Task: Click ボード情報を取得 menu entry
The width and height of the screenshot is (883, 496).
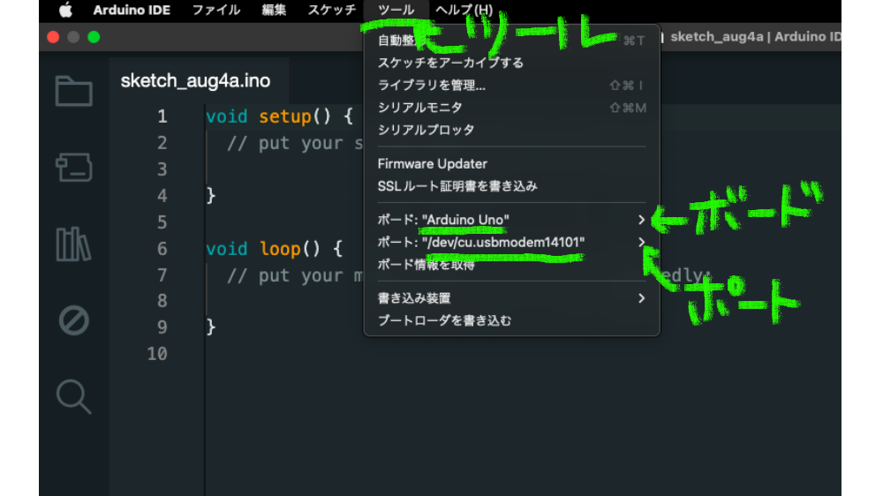Action: (x=511, y=265)
